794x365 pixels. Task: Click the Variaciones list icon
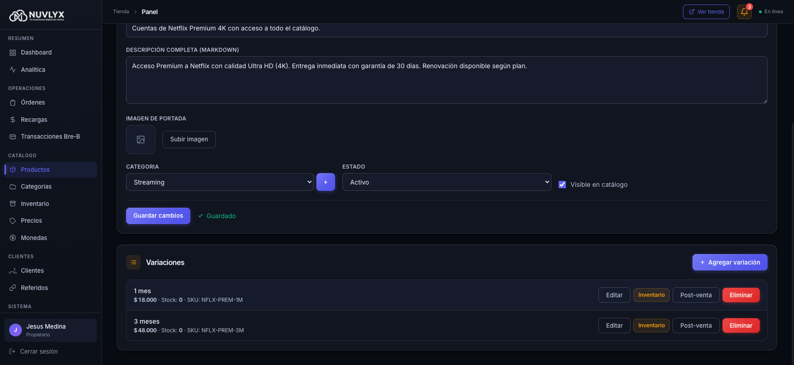133,262
